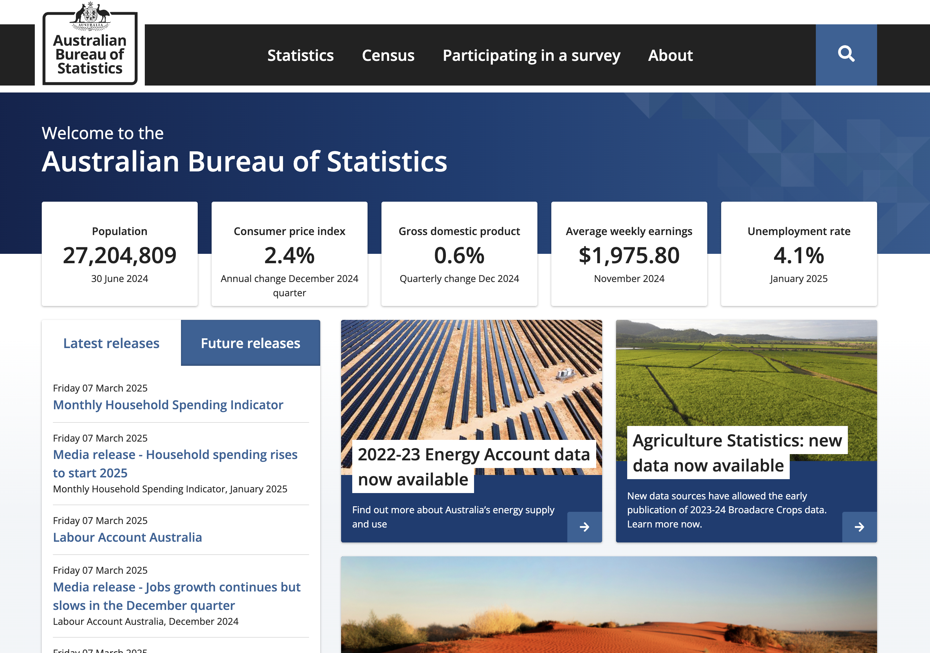Image resolution: width=930 pixels, height=653 pixels.
Task: Click the Population statistic card
Action: pyautogui.click(x=119, y=254)
